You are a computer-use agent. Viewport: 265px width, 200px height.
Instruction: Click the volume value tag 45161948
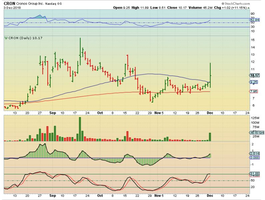point(257,133)
